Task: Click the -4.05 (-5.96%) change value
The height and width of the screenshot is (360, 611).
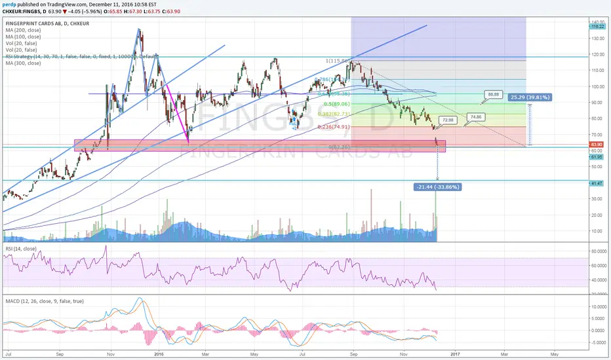Action: 85,12
